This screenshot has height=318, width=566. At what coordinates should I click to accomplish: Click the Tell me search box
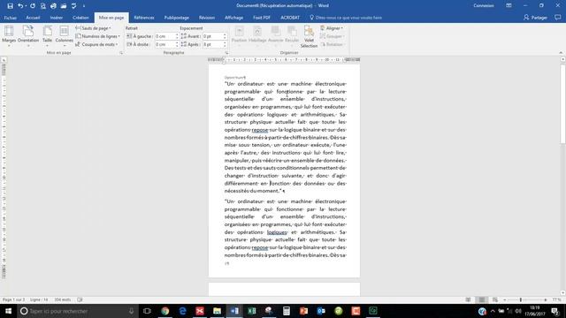pos(346,18)
